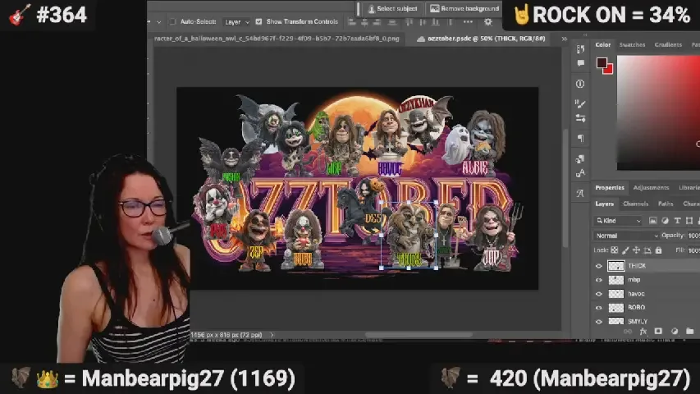Filter layers by pixel image icon
The height and width of the screenshot is (394, 700).
[x=653, y=221]
